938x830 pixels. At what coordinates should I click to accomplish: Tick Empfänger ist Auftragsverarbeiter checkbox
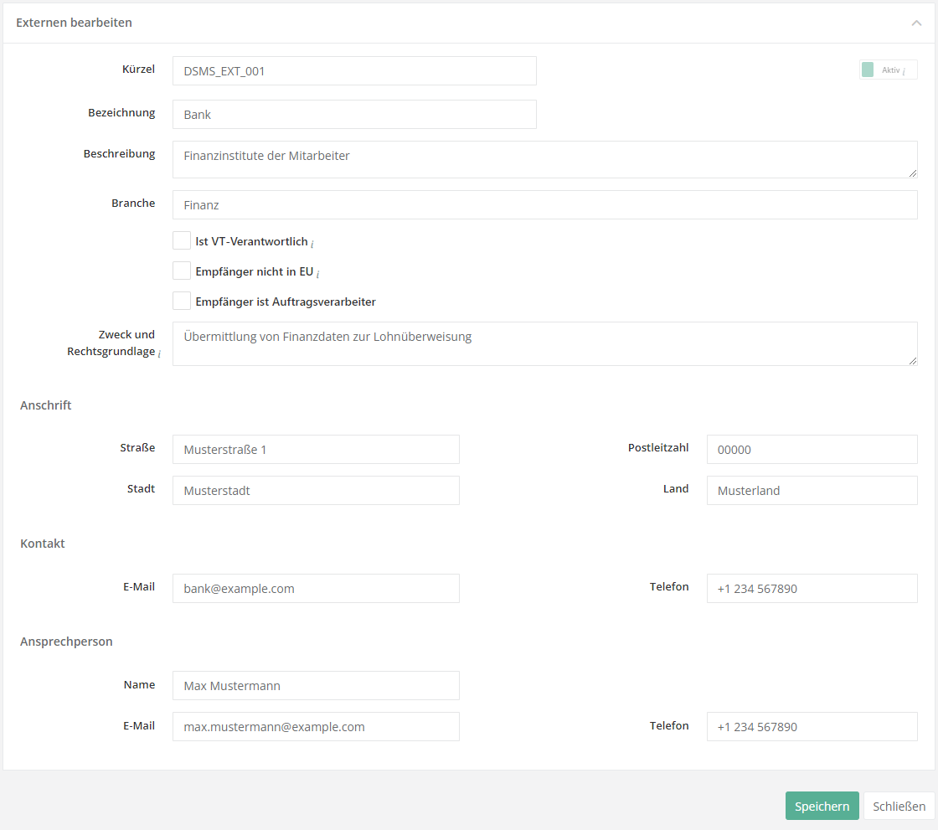pyautogui.click(x=182, y=302)
